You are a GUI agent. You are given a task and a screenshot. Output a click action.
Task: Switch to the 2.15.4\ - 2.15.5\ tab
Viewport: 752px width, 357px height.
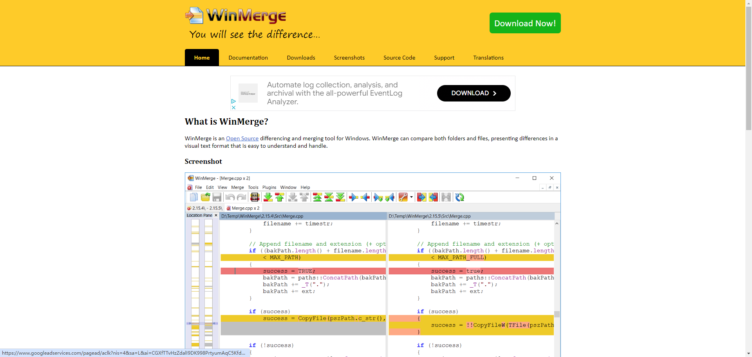pos(204,208)
